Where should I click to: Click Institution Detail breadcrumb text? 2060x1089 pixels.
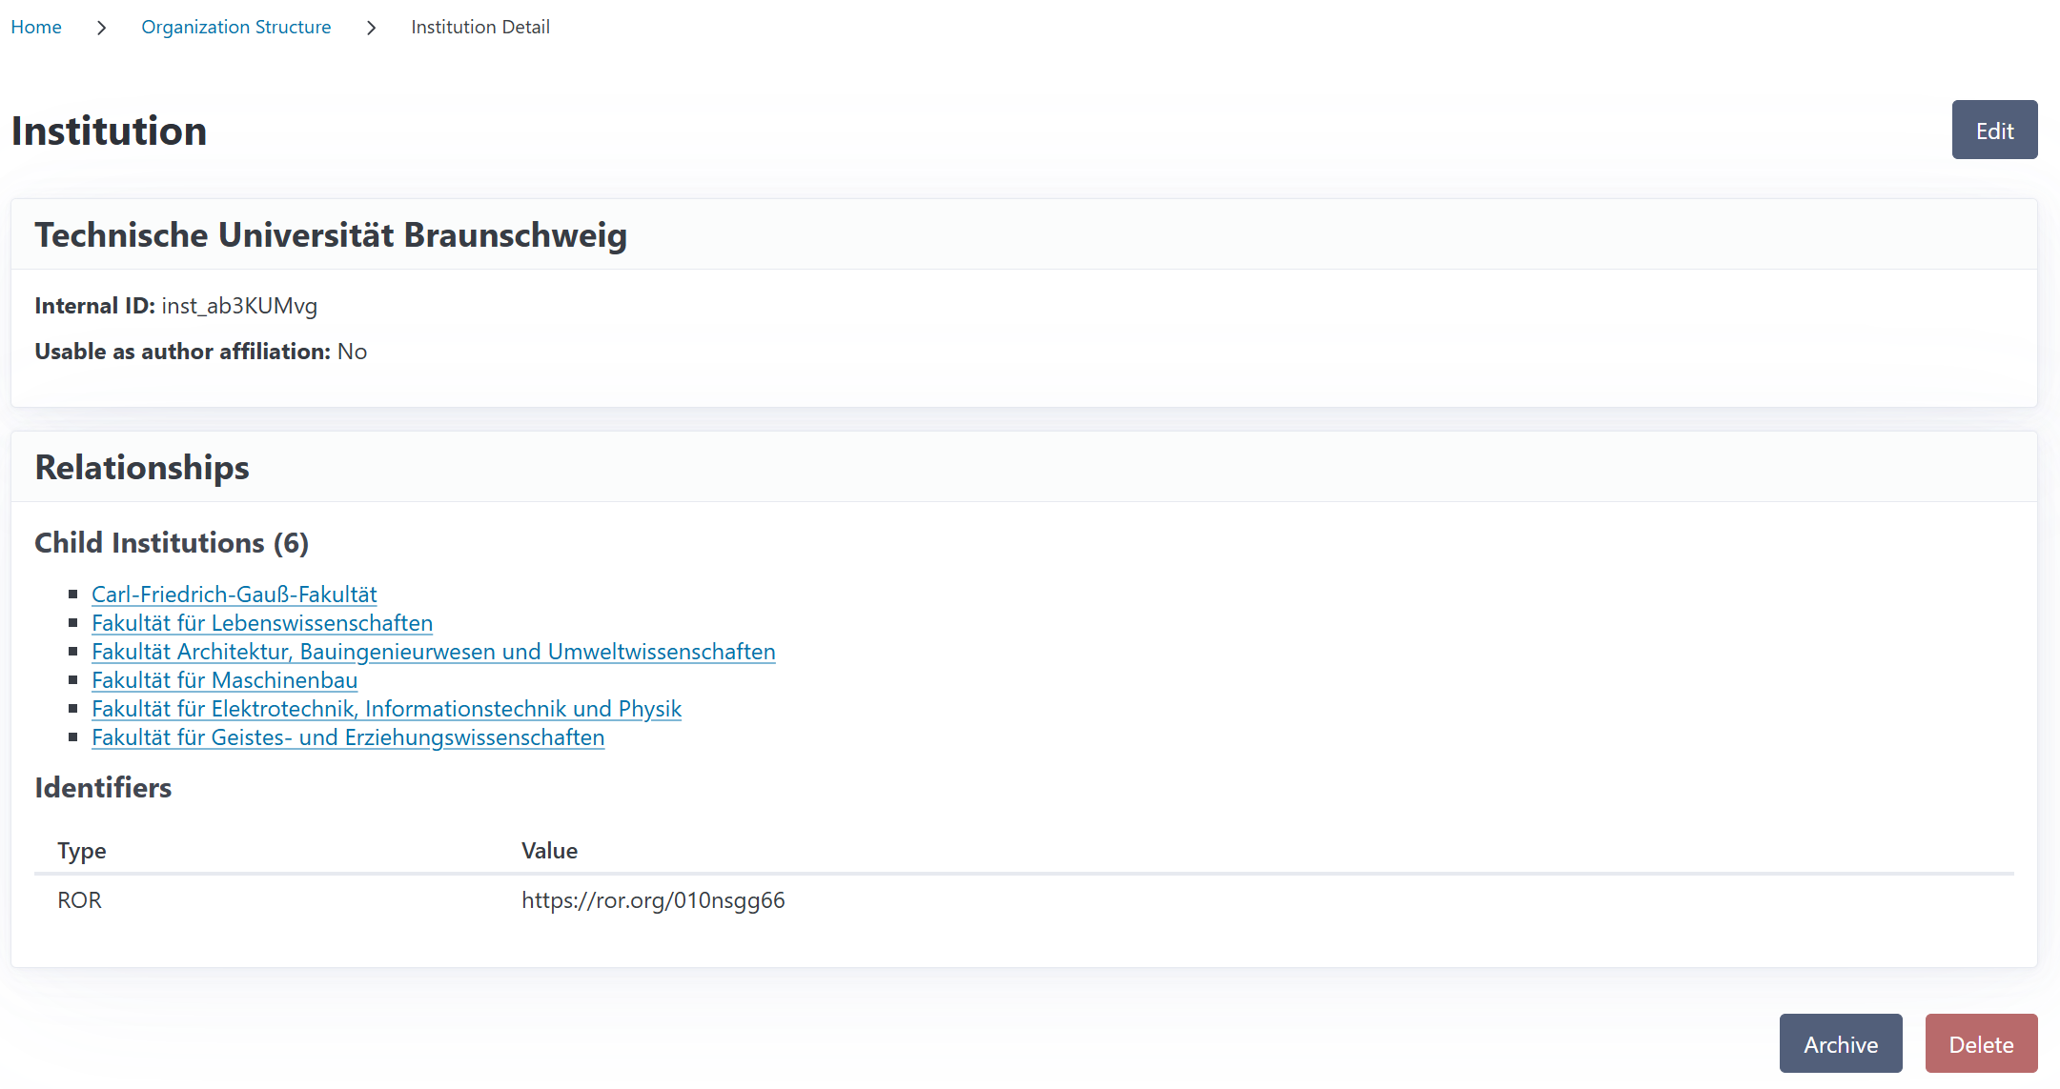click(479, 27)
